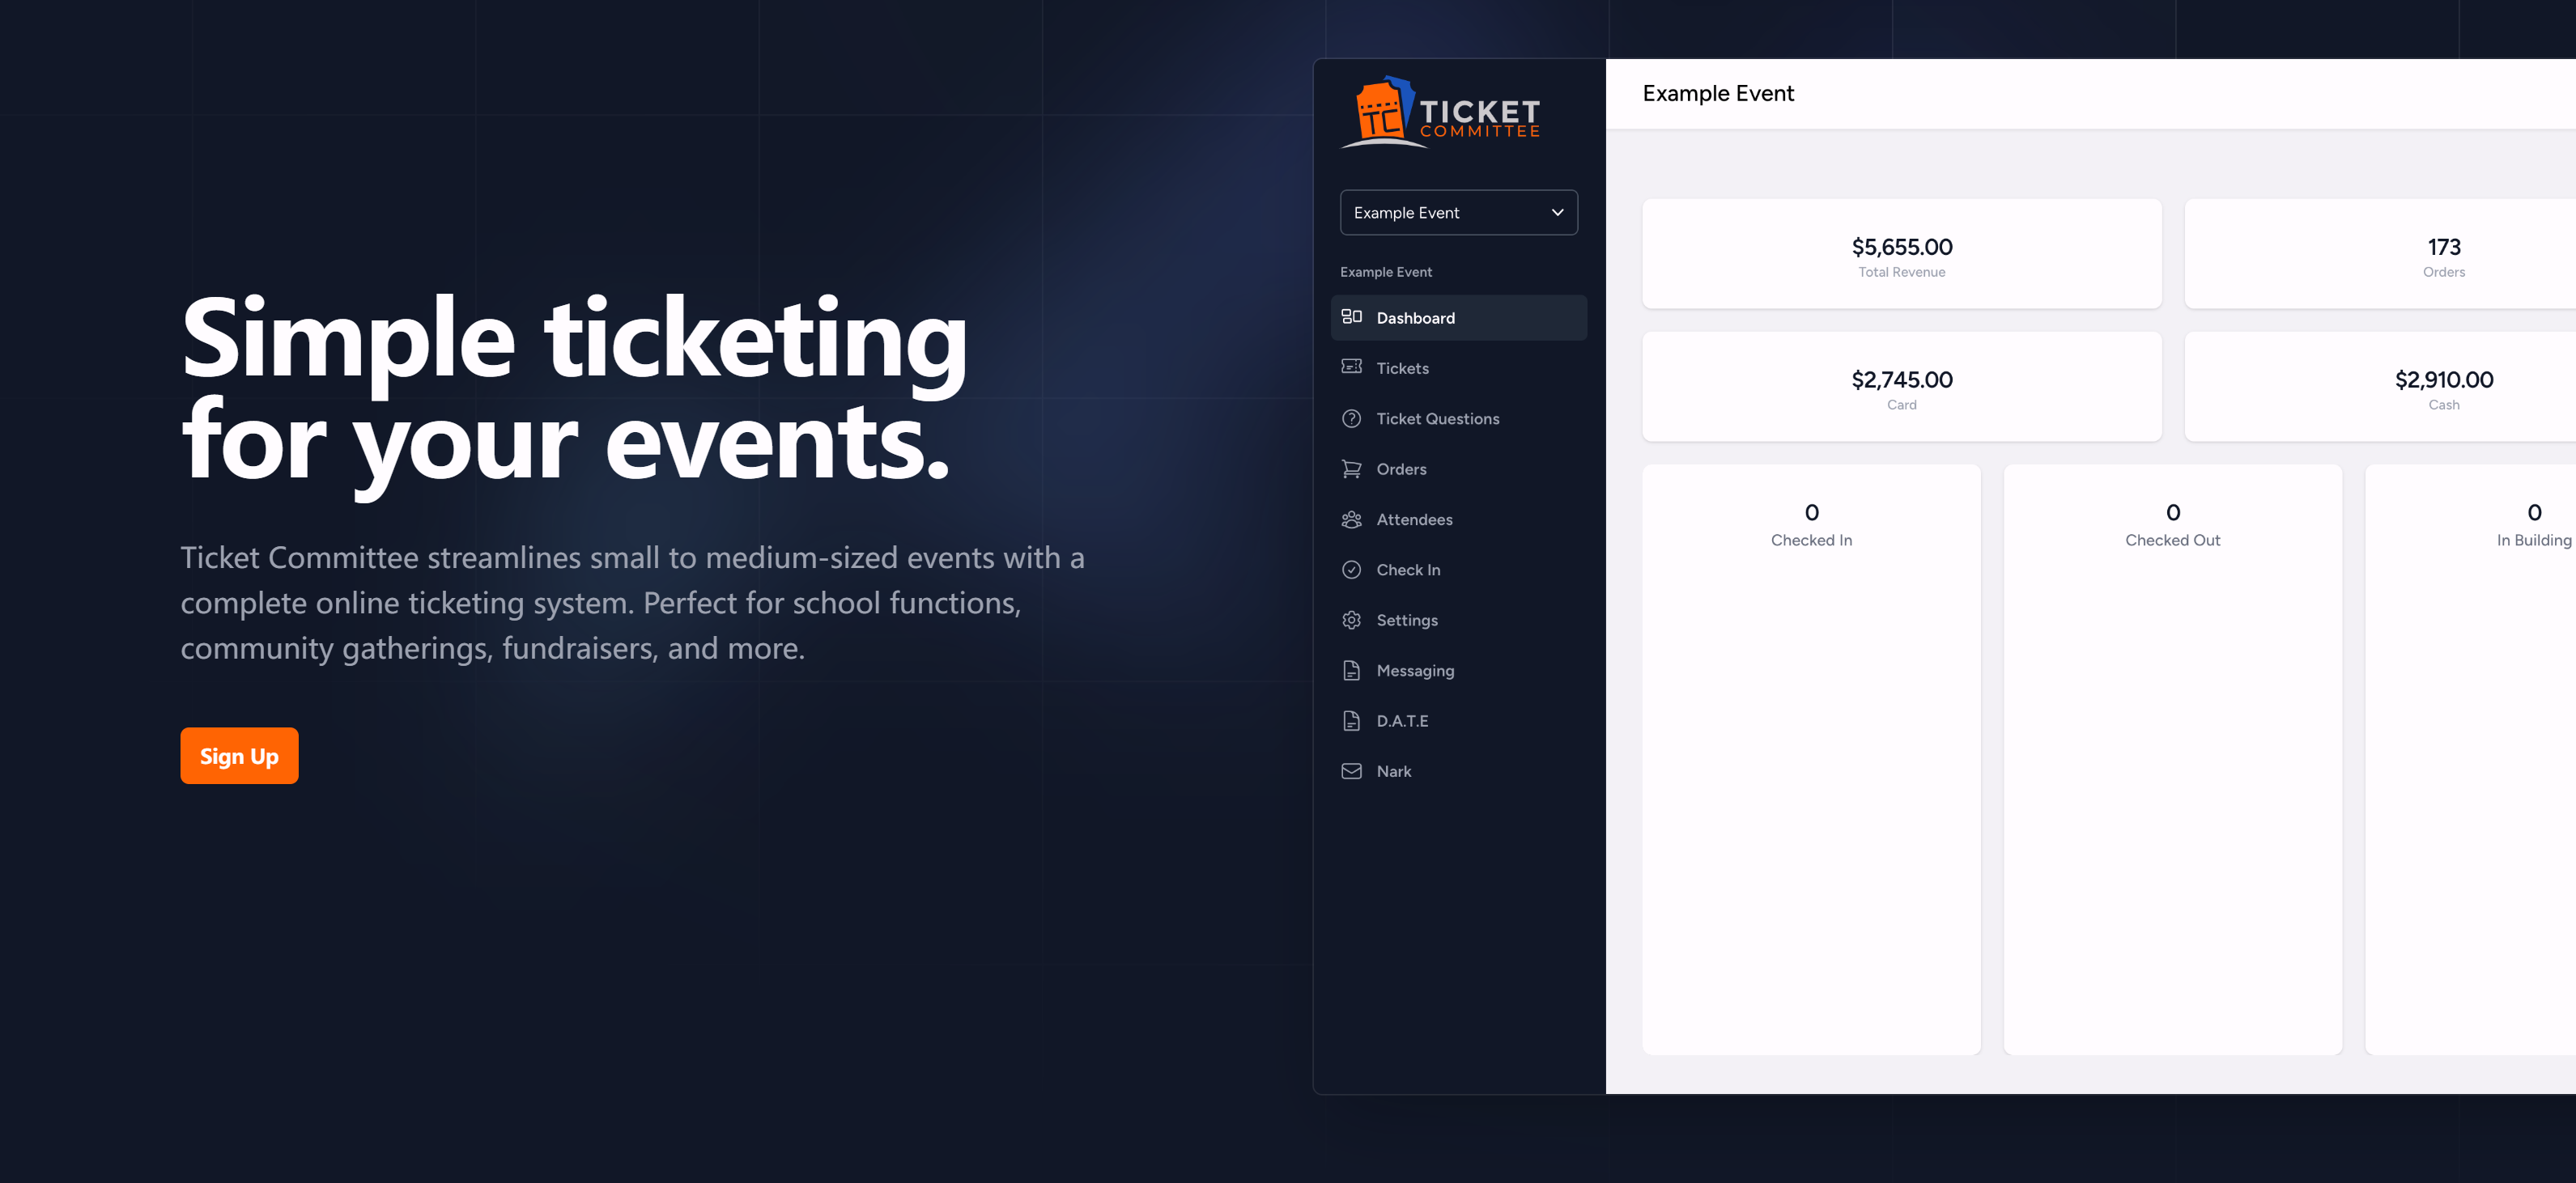Click the Check In checkmark circle icon

[x=1351, y=569]
